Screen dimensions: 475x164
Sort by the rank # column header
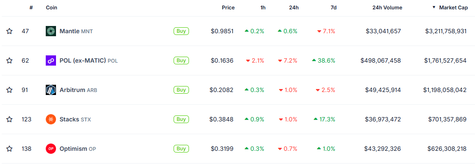tap(31, 8)
